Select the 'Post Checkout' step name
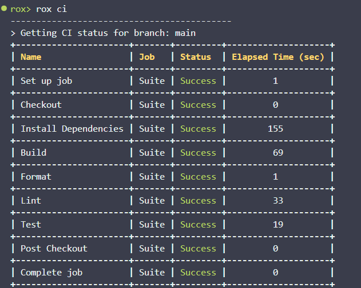Screen dimensions: 361x288 click(x=54, y=249)
